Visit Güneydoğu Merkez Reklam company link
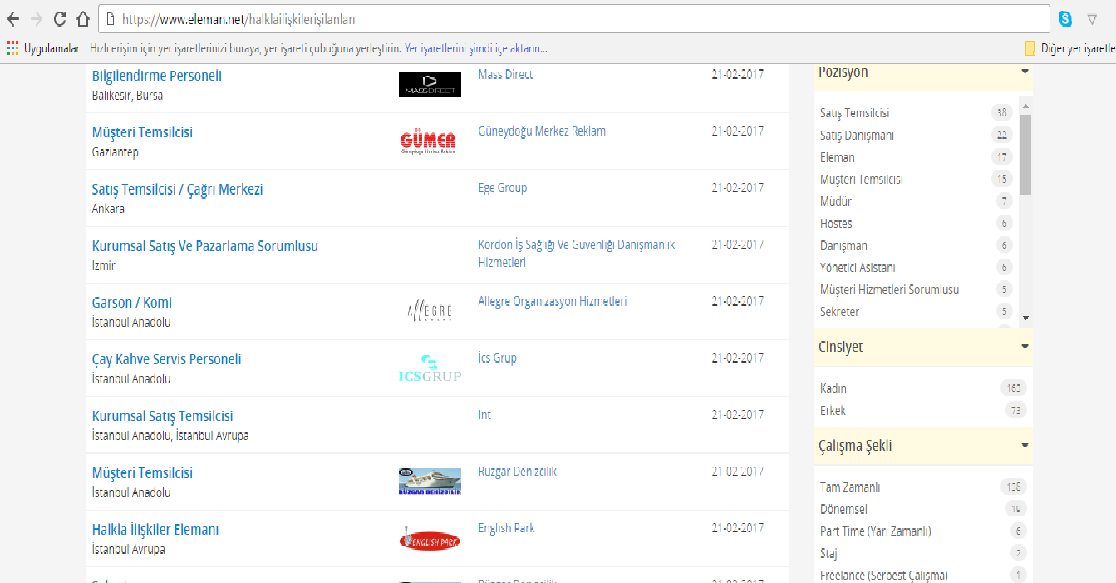 coord(542,131)
